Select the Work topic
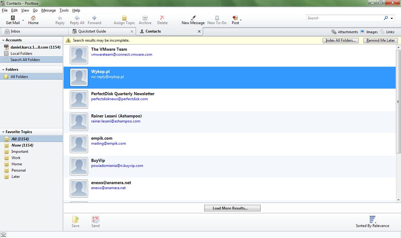Screen dimensions: 401x238 [31, 158]
